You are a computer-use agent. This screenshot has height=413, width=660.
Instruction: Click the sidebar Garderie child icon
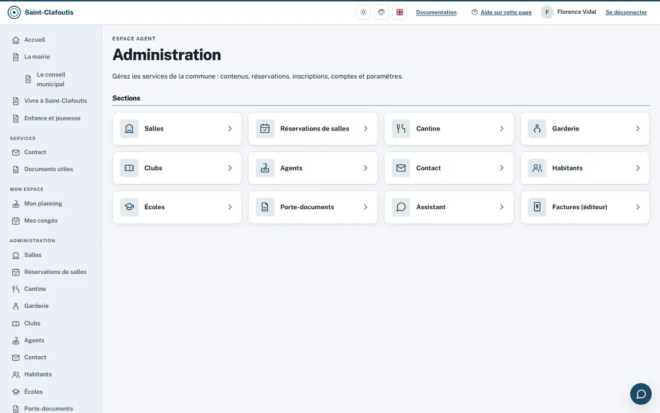[16, 306]
